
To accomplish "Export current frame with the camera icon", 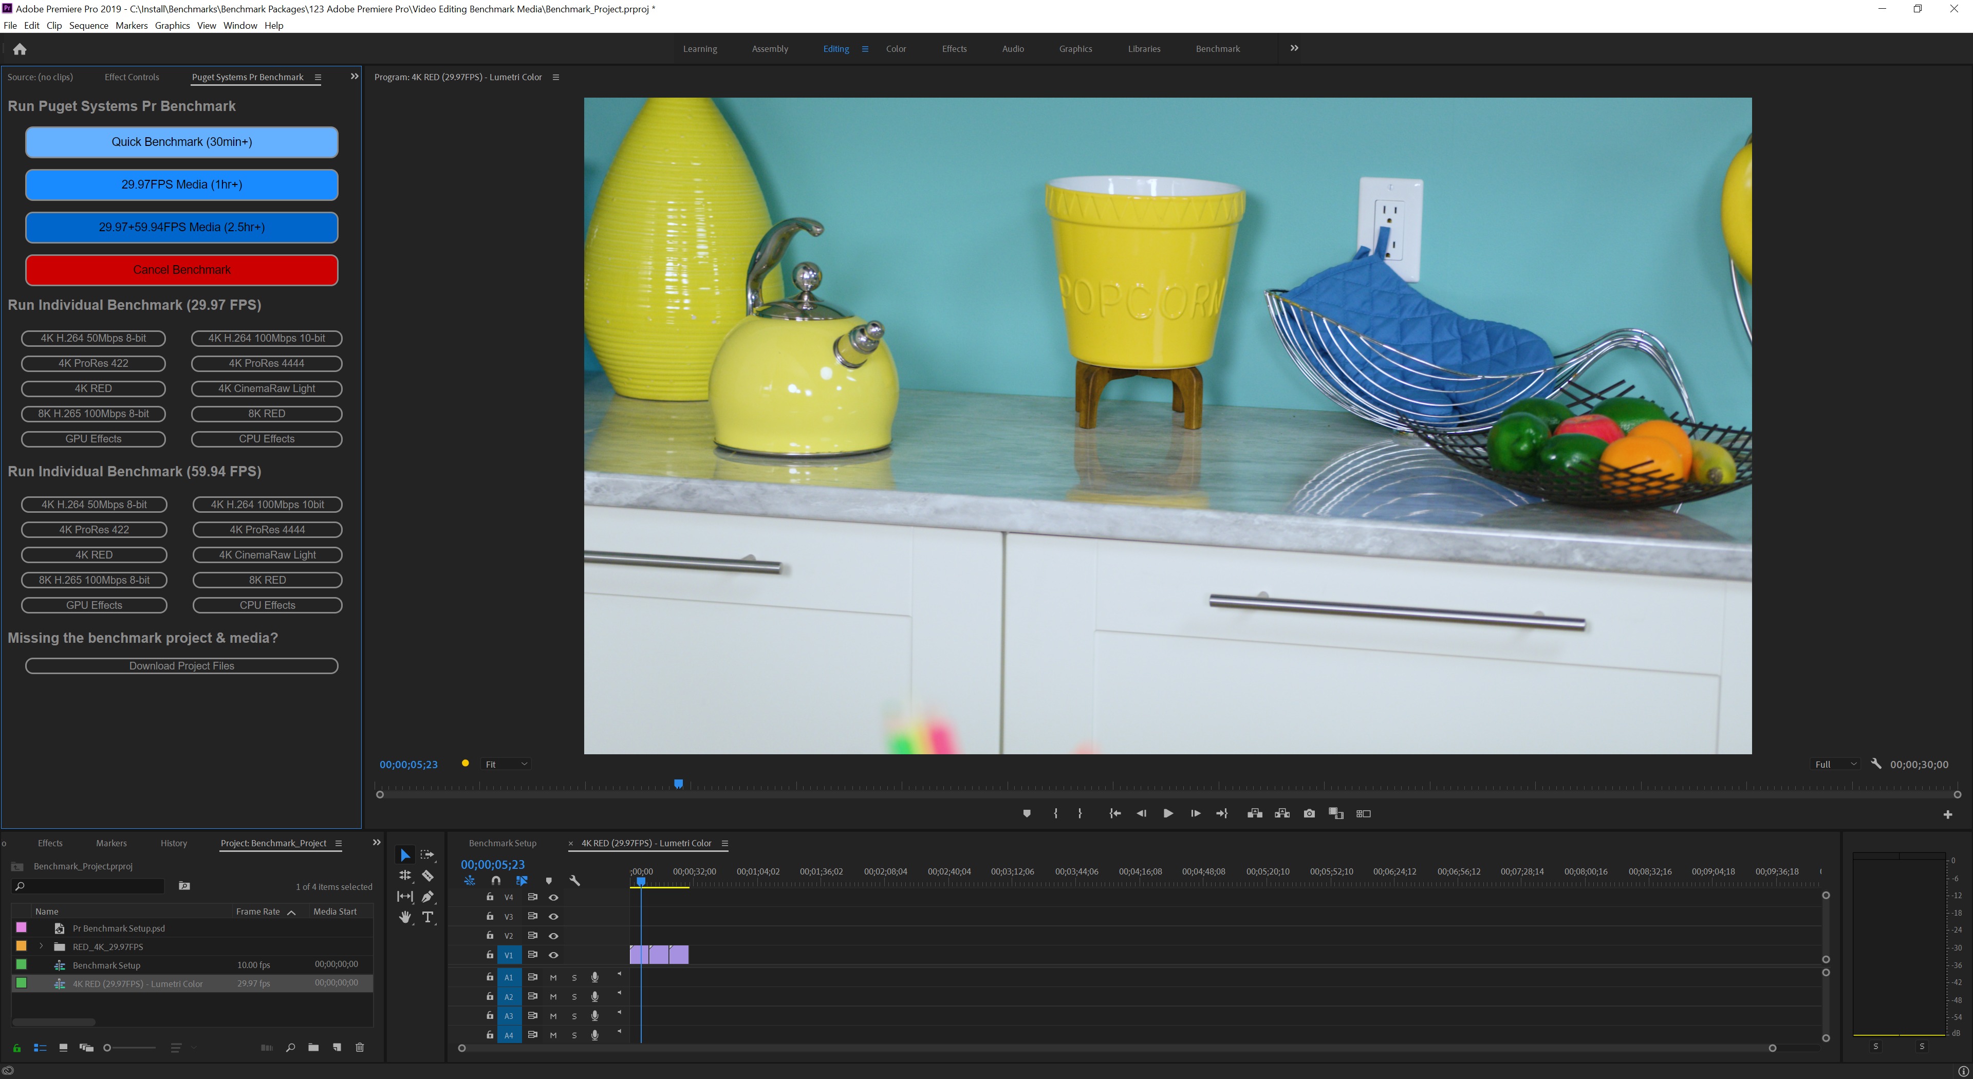I will pyautogui.click(x=1310, y=813).
